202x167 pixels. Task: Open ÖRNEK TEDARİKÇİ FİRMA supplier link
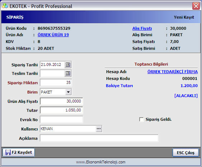pyautogui.click(x=173, y=72)
